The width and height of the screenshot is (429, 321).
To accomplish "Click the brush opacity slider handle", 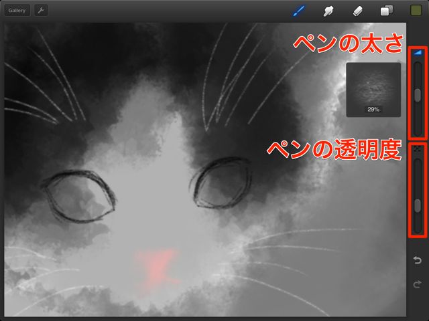I will tap(418, 206).
